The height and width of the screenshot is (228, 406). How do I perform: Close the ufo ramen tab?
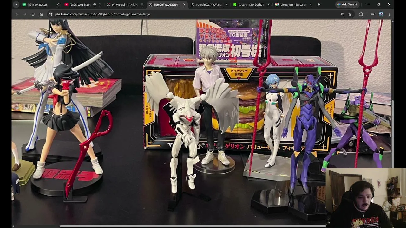[311, 4]
